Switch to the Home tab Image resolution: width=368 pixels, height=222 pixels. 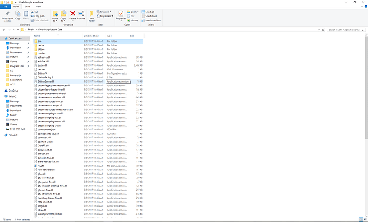coord(16,7)
